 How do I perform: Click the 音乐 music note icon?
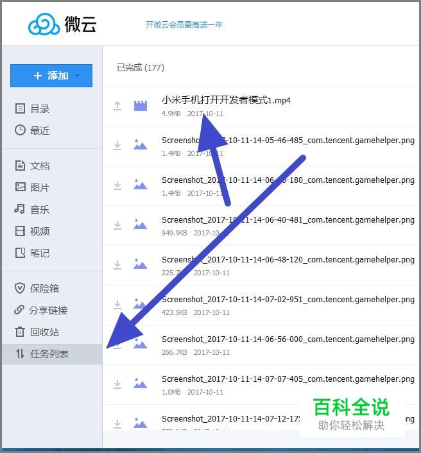tap(19, 209)
